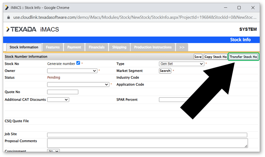Open the Owner dropdown
The width and height of the screenshot is (265, 157).
click(x=72, y=71)
